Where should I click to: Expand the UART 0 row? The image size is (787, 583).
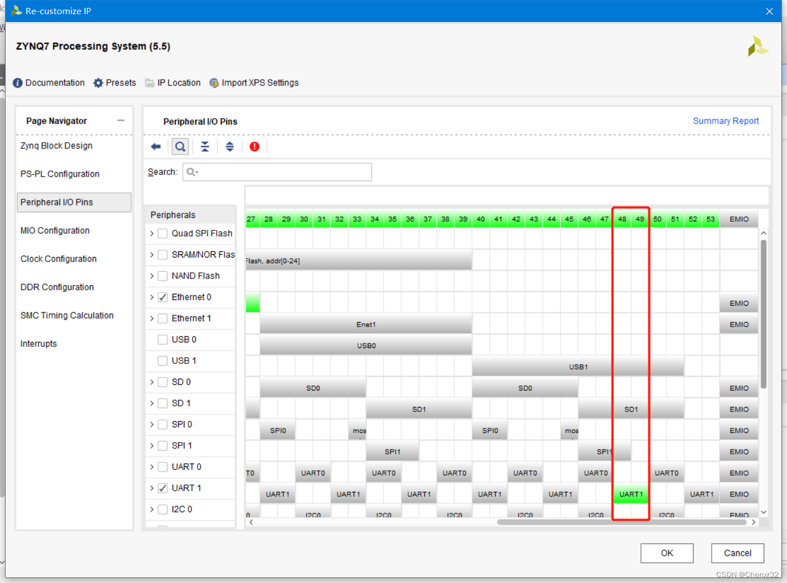152,467
